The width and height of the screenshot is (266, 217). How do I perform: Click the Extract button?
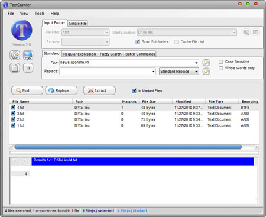click(99, 90)
